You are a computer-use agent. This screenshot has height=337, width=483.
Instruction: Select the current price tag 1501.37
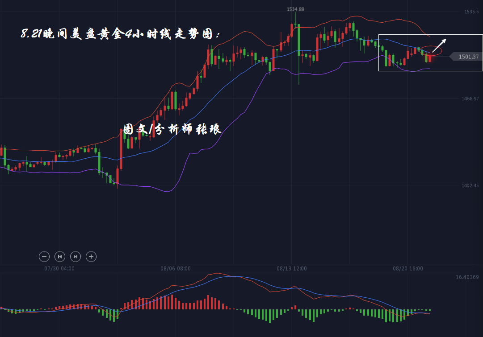coord(466,57)
